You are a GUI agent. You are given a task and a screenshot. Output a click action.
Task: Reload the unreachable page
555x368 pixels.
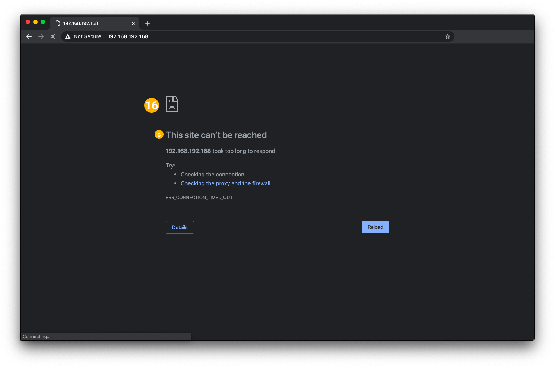point(375,227)
